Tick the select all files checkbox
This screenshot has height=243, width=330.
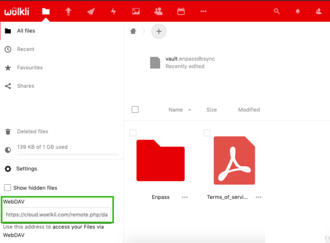pyautogui.click(x=135, y=110)
